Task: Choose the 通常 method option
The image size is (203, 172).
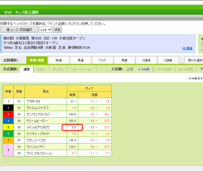Action: tap(27, 69)
